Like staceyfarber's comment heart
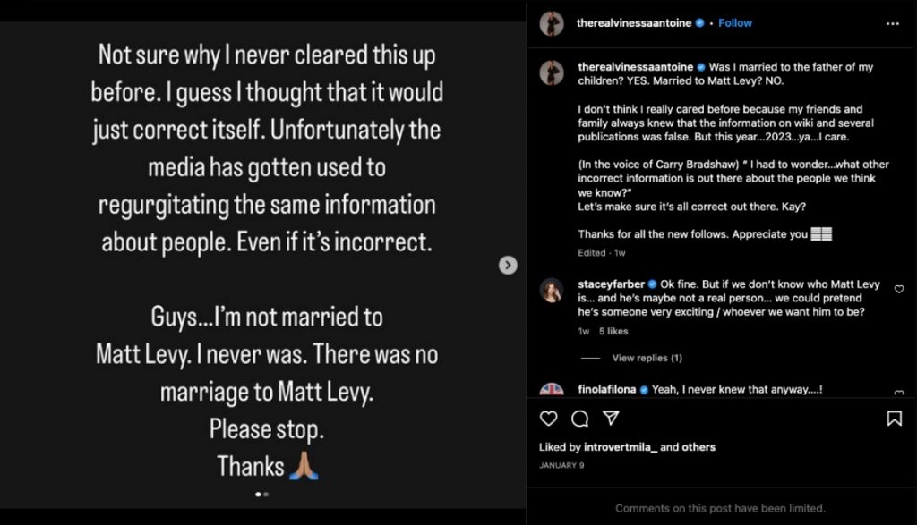The height and width of the screenshot is (525, 917). [x=899, y=289]
